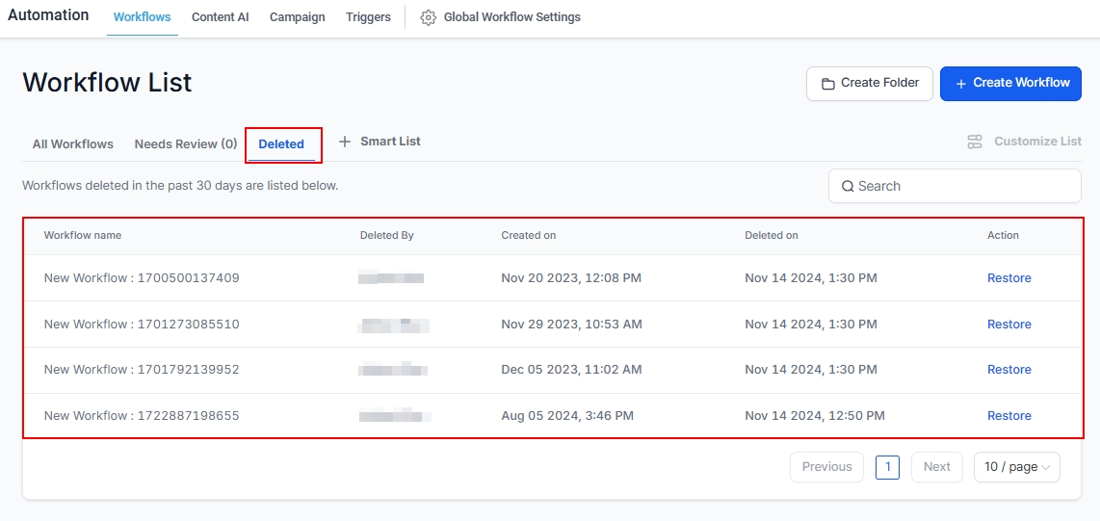This screenshot has height=521, width=1100.
Task: Open the Campaign tab
Action: coord(297,17)
